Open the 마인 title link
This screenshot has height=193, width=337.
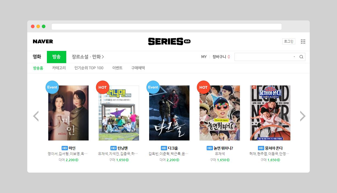pyautogui.click(x=72, y=148)
